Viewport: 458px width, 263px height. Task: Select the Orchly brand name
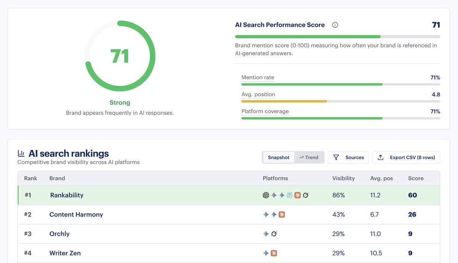(x=60, y=234)
